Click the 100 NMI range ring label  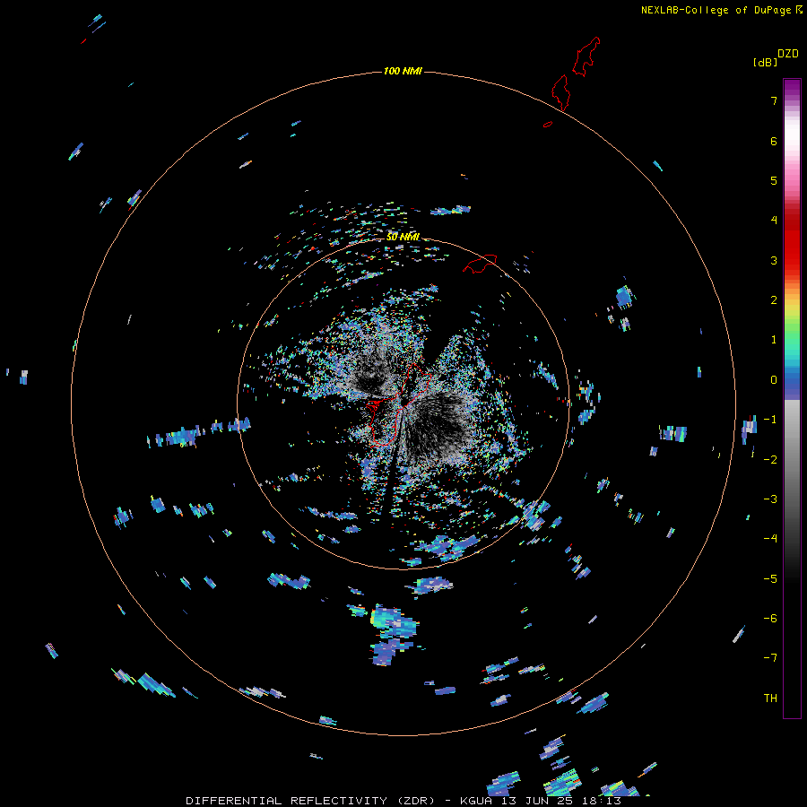point(403,71)
